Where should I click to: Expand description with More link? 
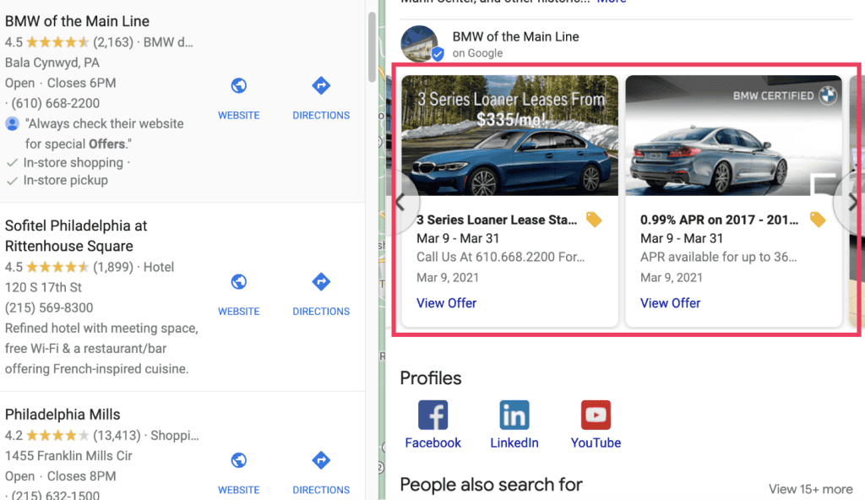pos(612,2)
